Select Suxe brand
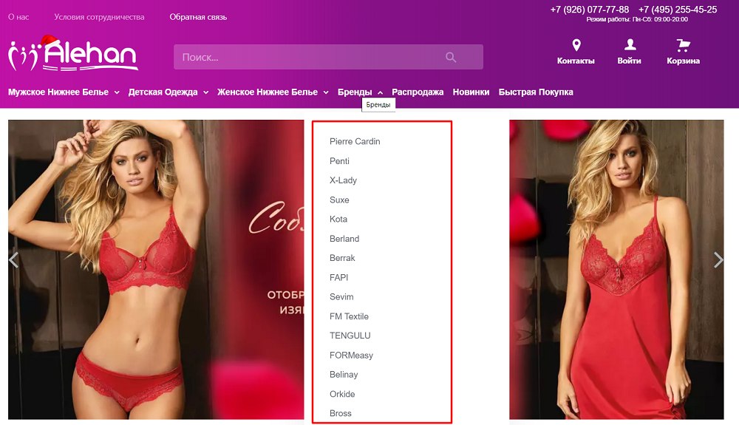Screen dimensions: 739x425 pyautogui.click(x=339, y=200)
